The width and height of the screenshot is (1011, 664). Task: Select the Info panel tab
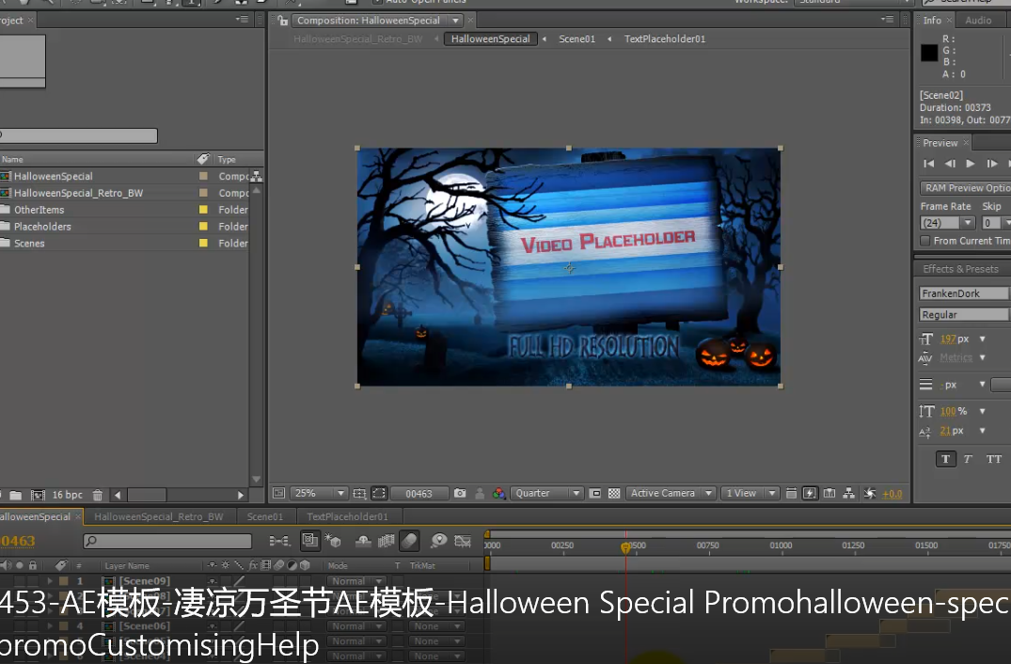click(x=932, y=20)
